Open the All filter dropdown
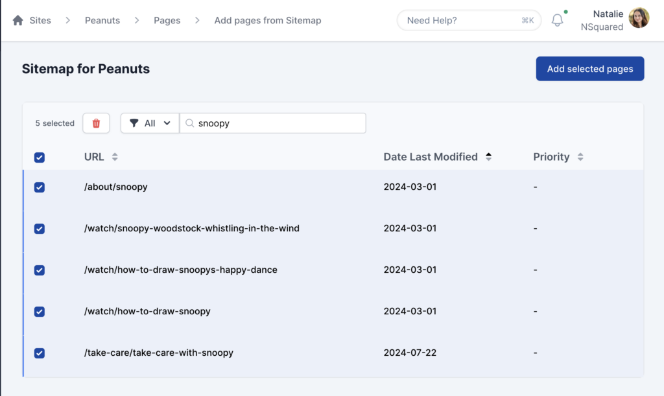Image resolution: width=664 pixels, height=396 pixels. click(x=150, y=123)
